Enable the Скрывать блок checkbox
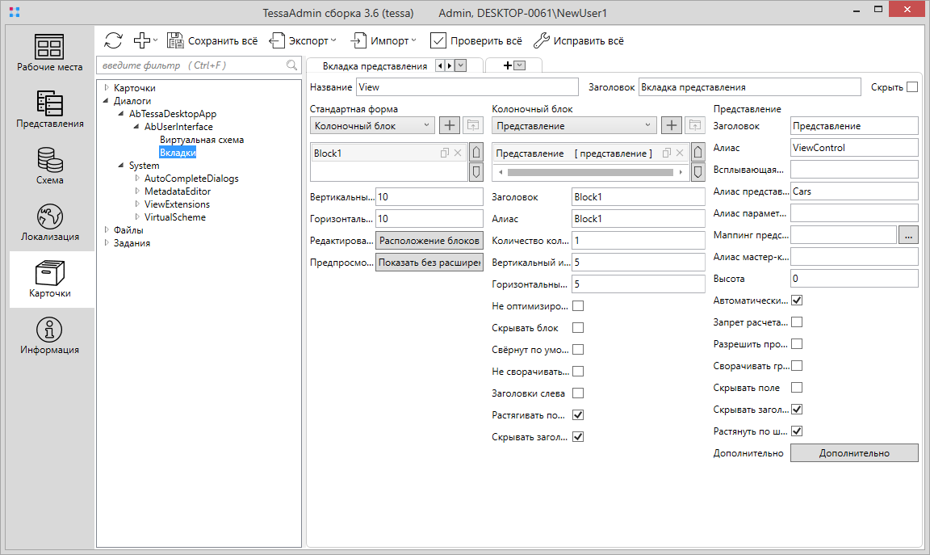Image resolution: width=930 pixels, height=555 pixels. pos(578,328)
